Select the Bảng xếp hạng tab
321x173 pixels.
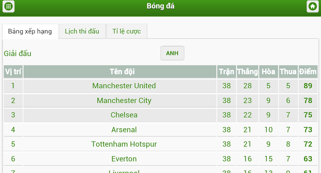point(30,31)
